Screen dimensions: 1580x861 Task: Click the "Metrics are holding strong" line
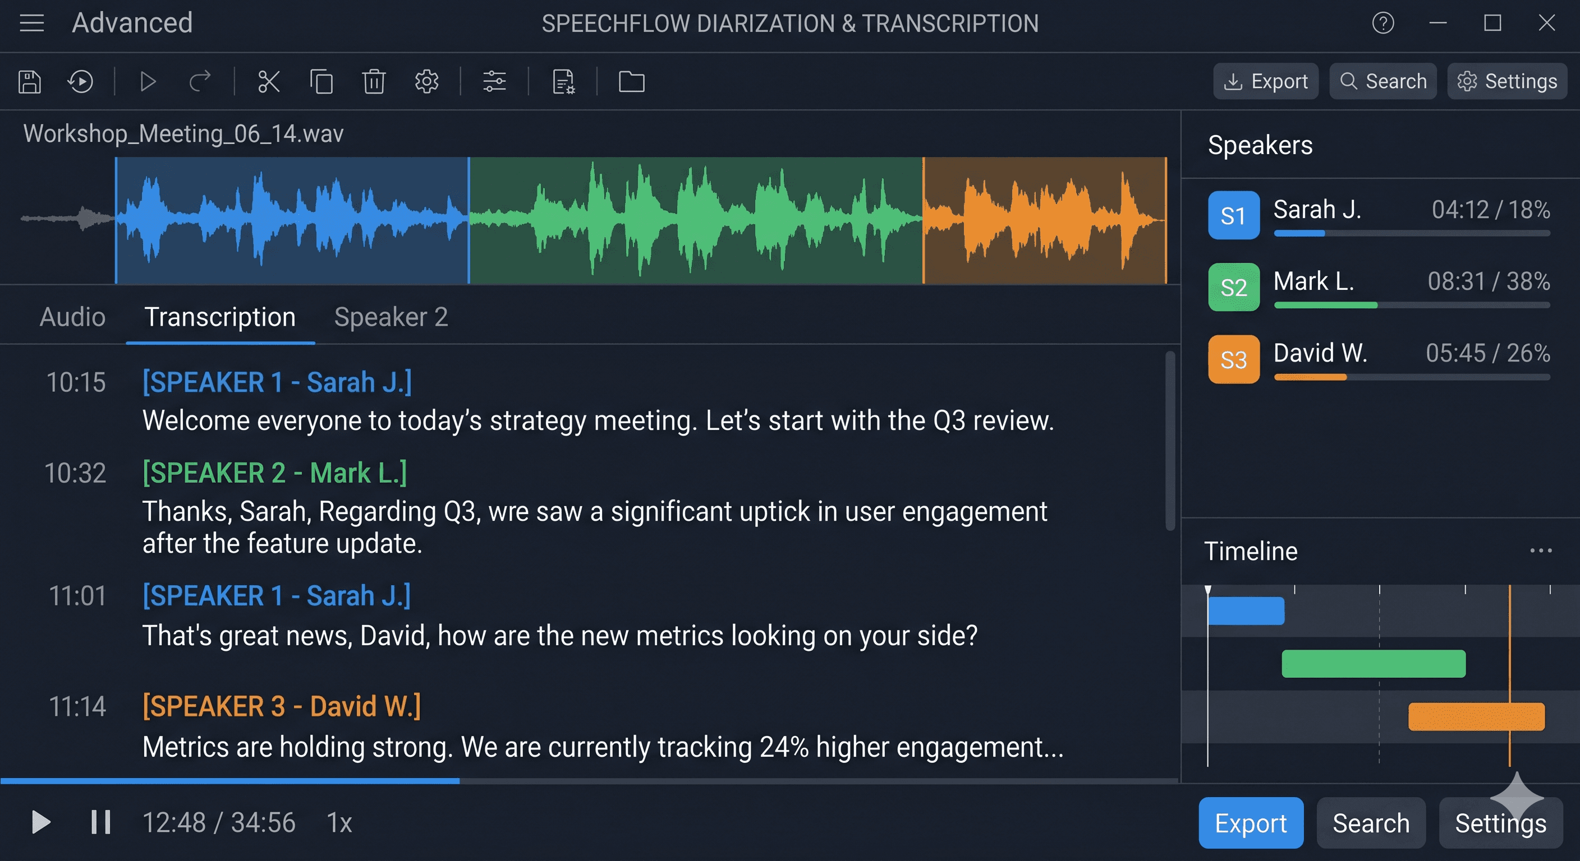[603, 747]
